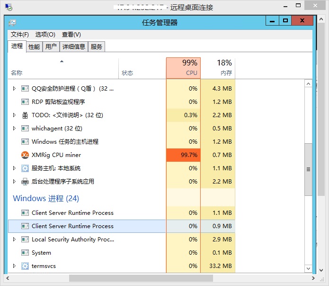Click the System process icon
Screen dimensions: 329x286
[25, 253]
